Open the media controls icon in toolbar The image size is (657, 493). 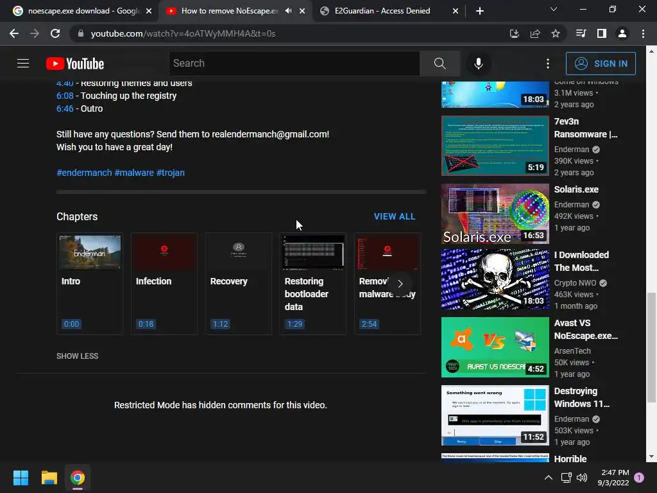581,33
